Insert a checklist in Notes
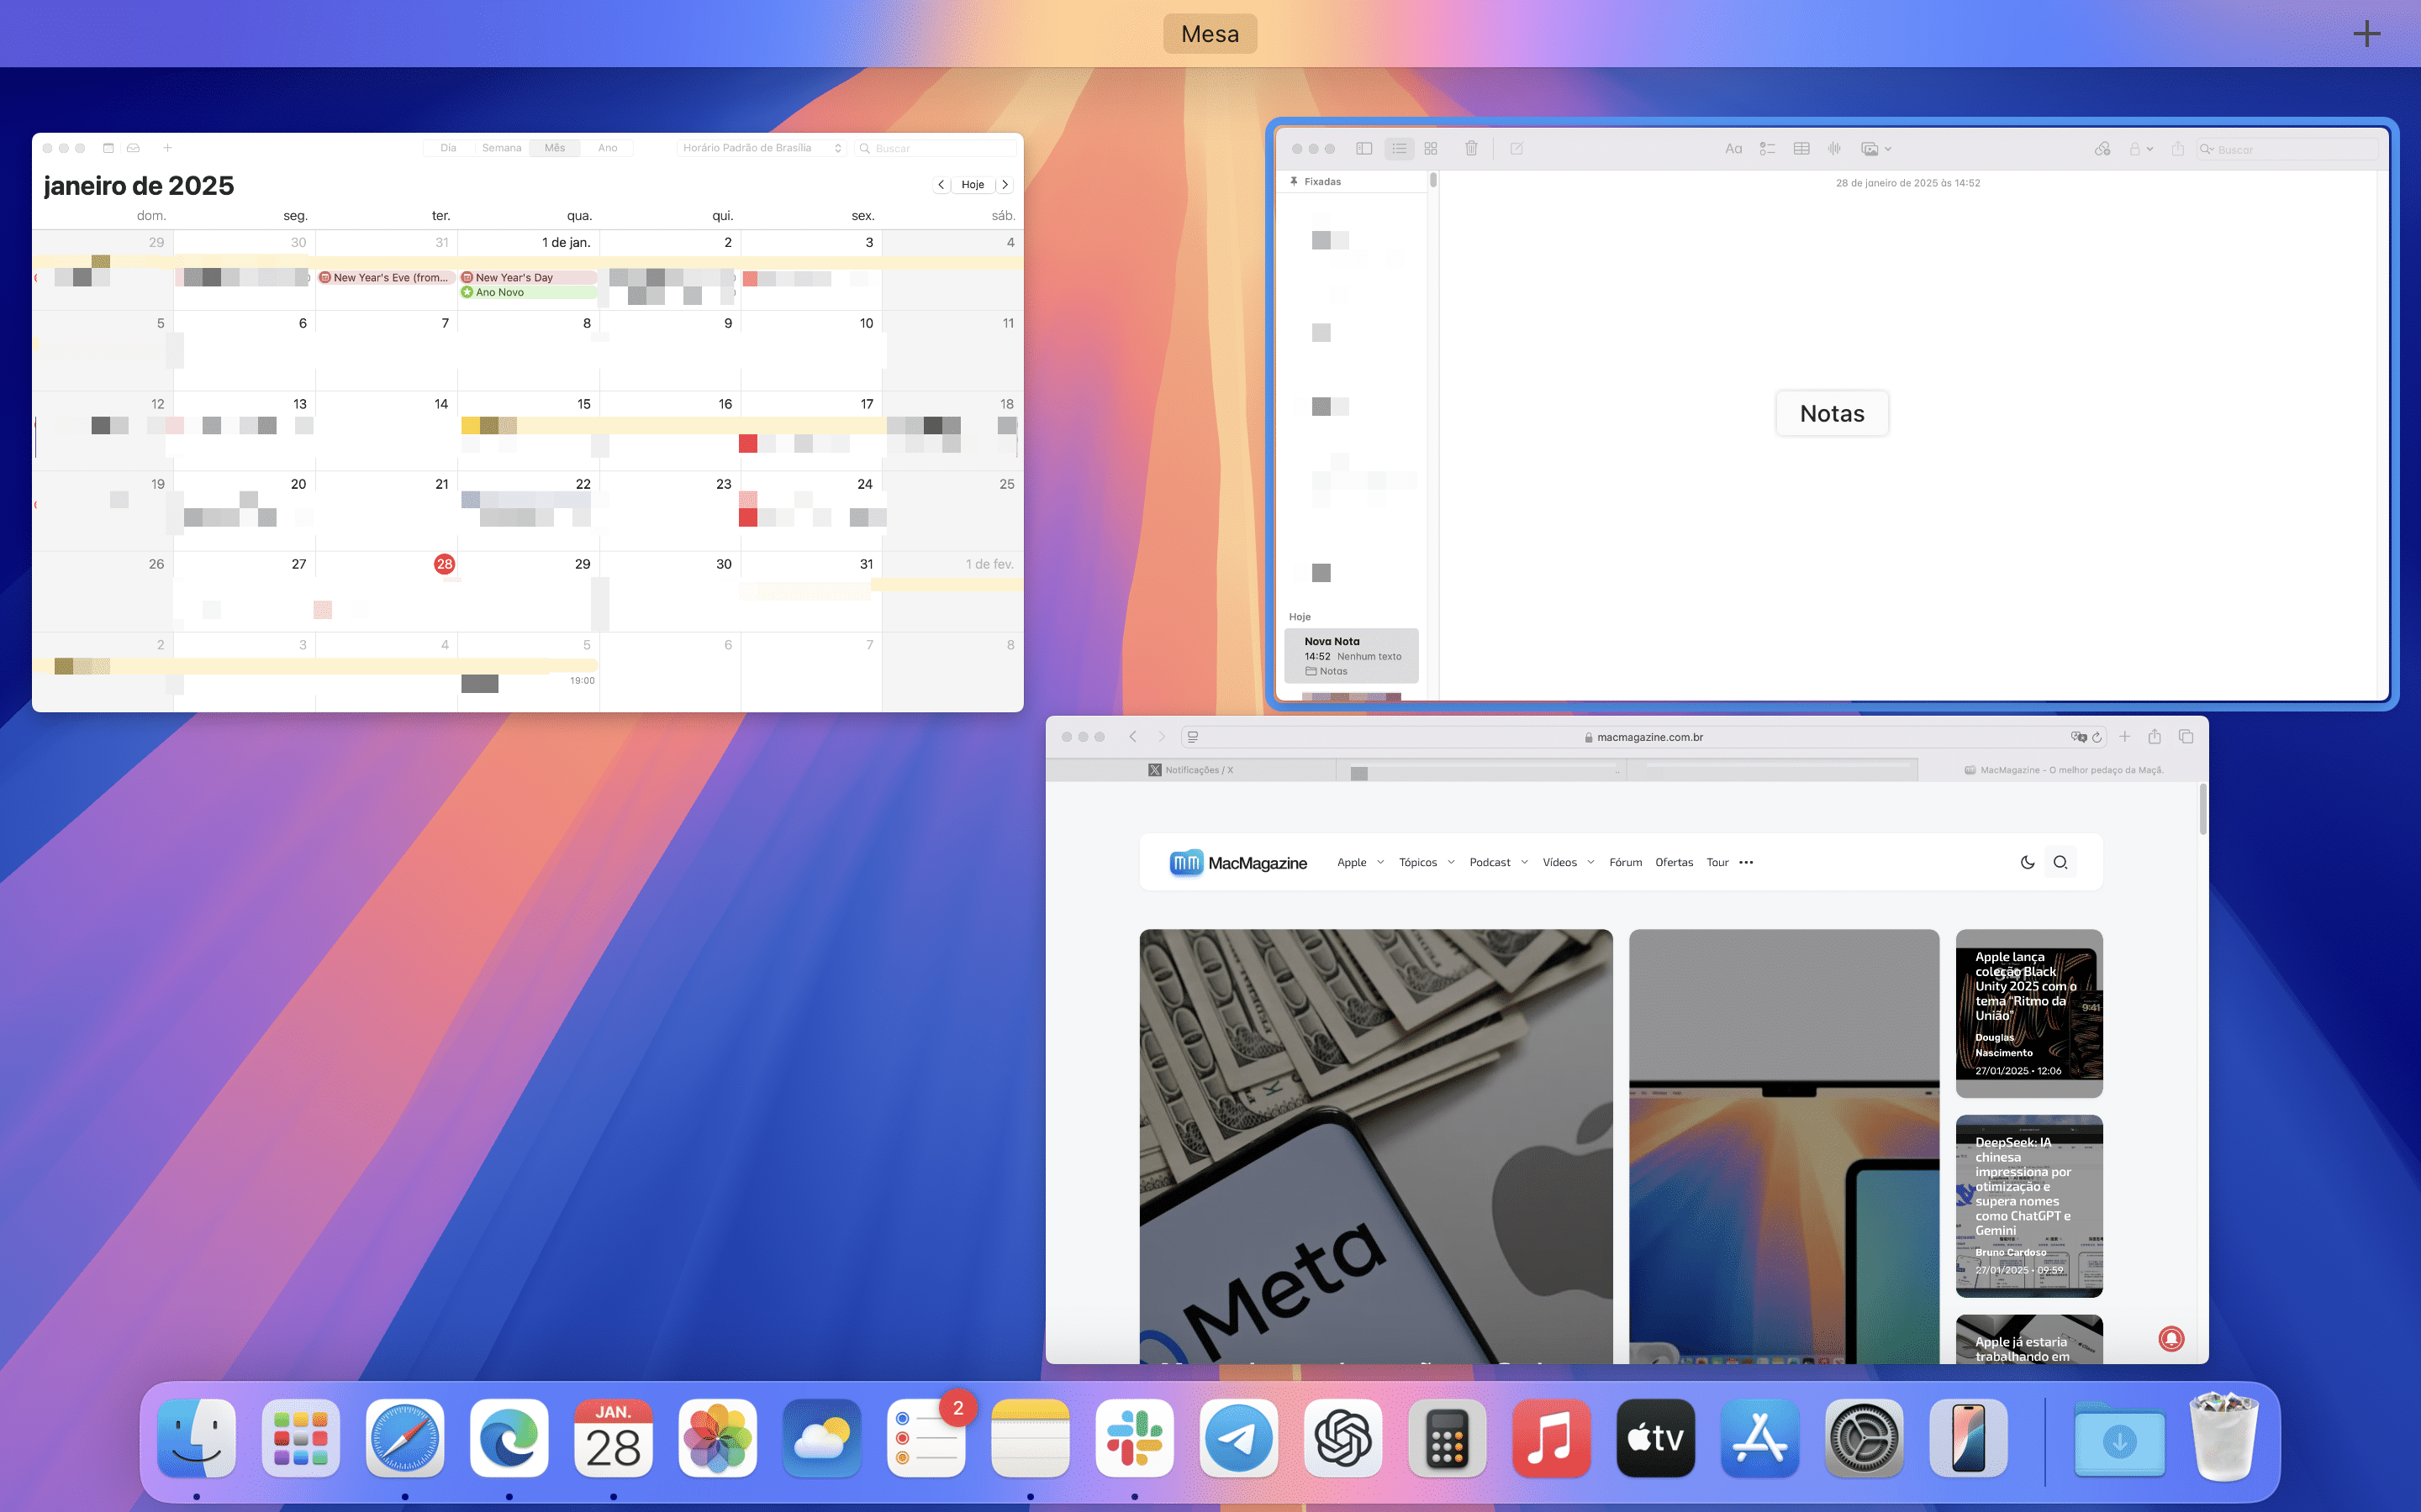Image resolution: width=2421 pixels, height=1512 pixels. click(1768, 149)
